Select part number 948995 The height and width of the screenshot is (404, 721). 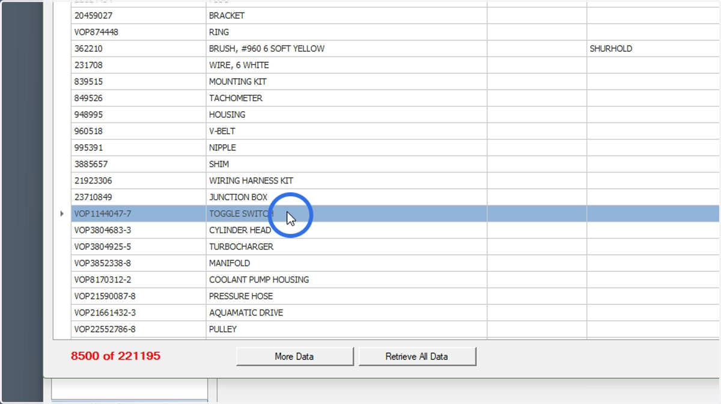pyautogui.click(x=138, y=115)
